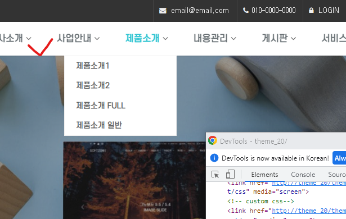Screen dimensions: 346x219
Task: Open the 사업안내 menu
Action: point(74,38)
